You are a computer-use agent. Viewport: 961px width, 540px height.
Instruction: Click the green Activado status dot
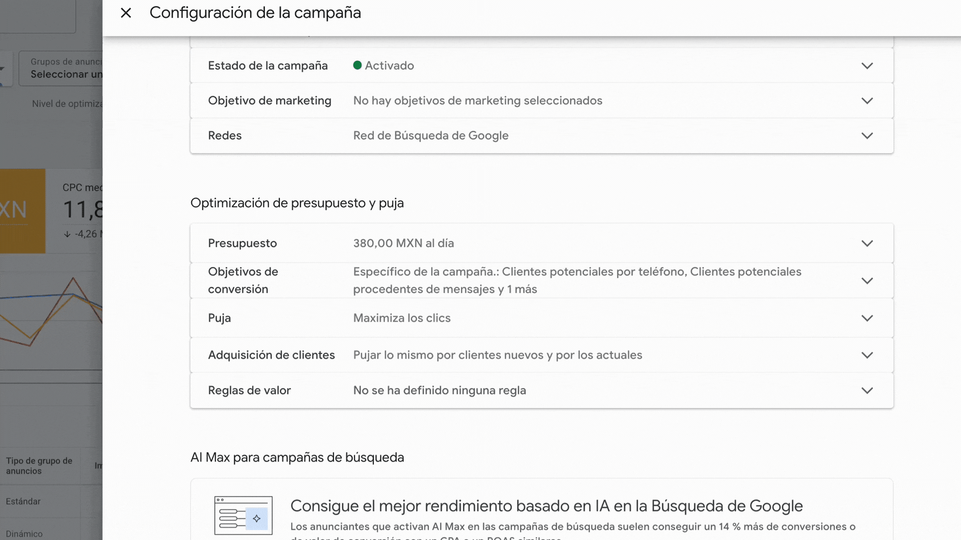click(x=357, y=65)
